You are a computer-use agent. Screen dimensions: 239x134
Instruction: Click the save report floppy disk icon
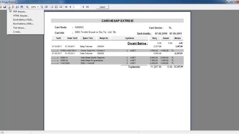pos(4,7)
